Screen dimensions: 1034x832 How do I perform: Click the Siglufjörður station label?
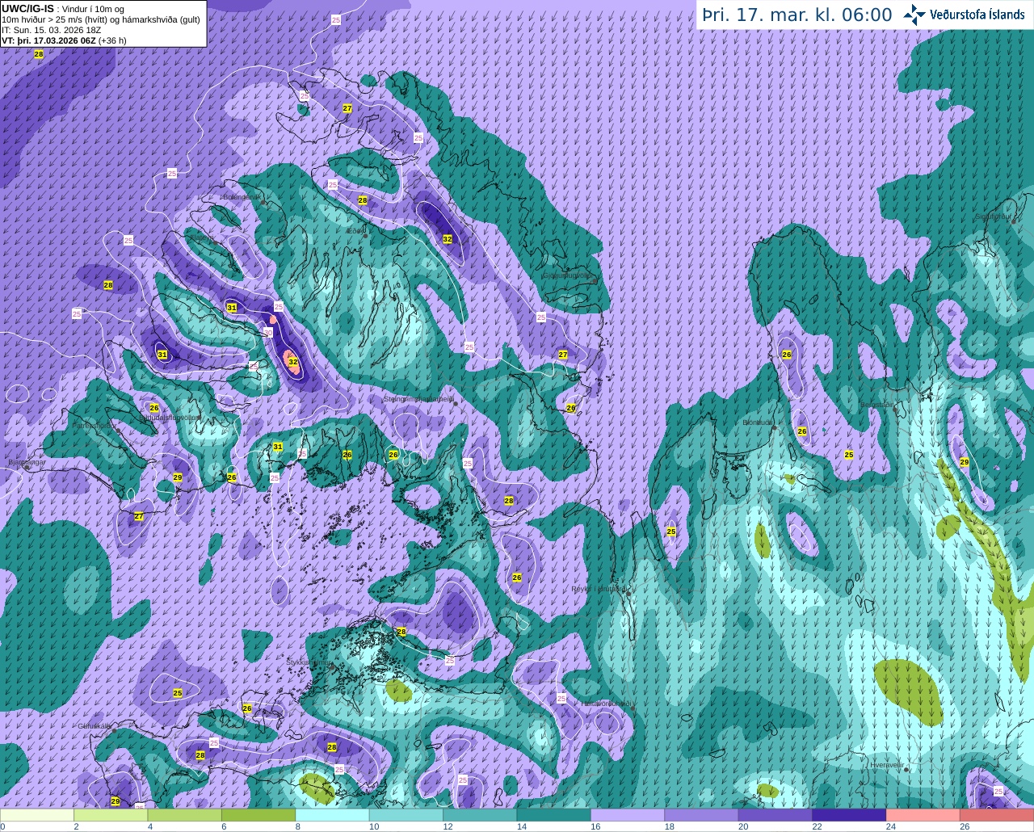point(994,216)
